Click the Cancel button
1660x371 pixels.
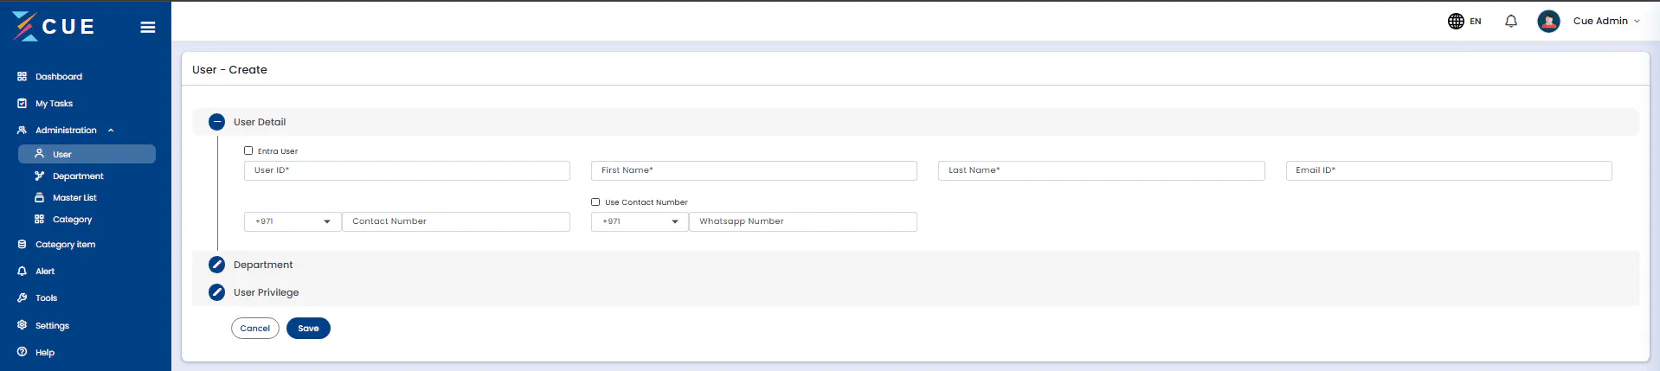pyautogui.click(x=255, y=329)
